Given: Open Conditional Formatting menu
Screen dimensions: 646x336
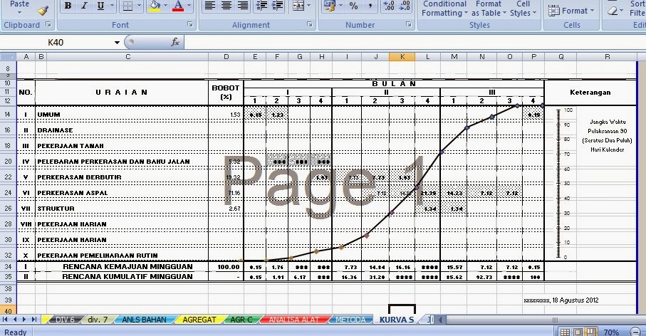Looking at the screenshot, I should [444, 9].
